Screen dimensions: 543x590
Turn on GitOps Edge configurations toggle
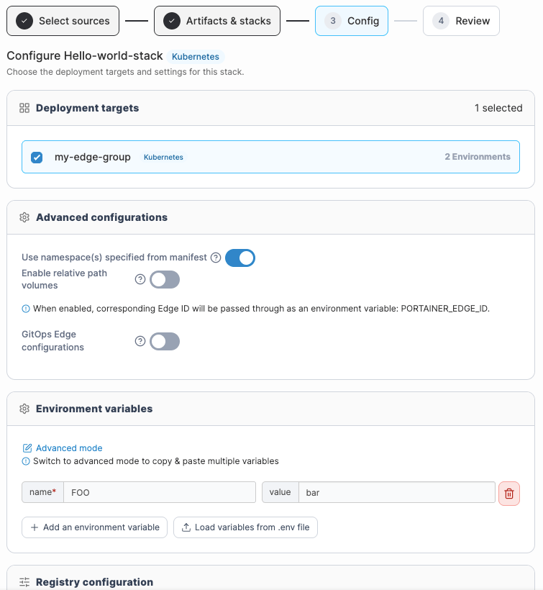coord(165,341)
